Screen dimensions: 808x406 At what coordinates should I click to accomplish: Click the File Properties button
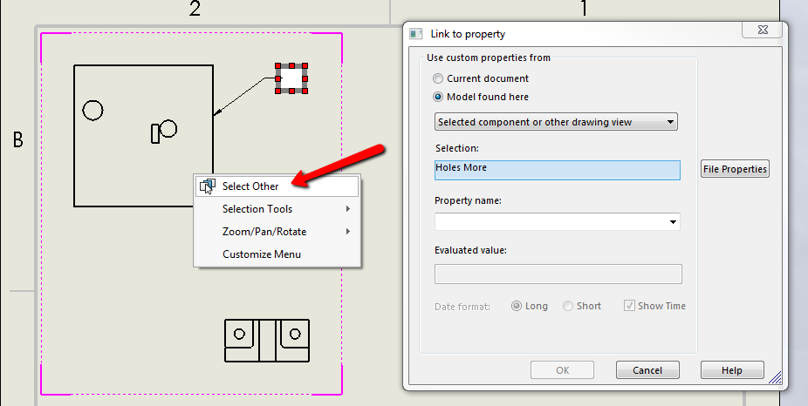pyautogui.click(x=735, y=169)
